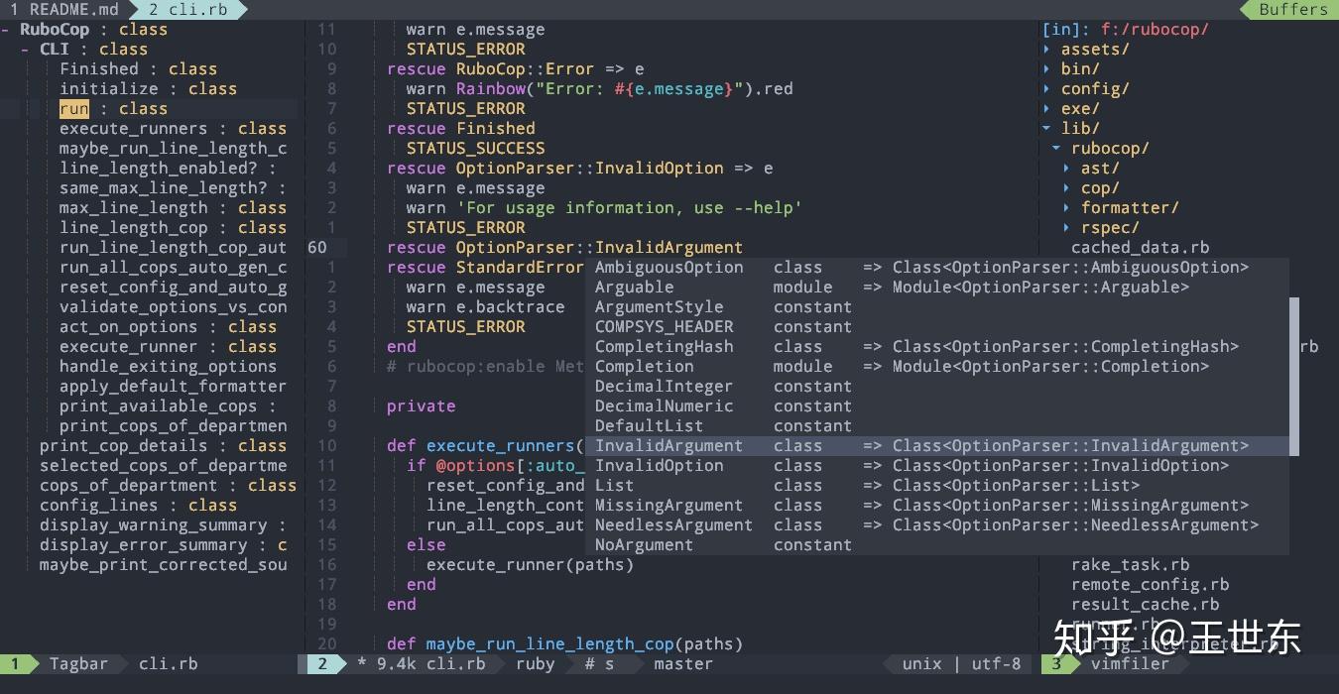Click execute_runner(paths) call in code

(x=530, y=565)
